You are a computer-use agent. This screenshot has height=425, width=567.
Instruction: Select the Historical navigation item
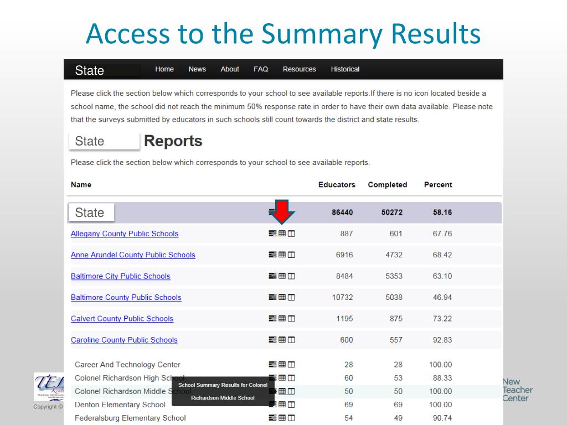click(345, 69)
